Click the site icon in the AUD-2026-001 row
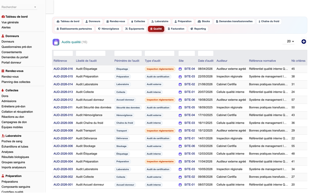 click(x=180, y=185)
